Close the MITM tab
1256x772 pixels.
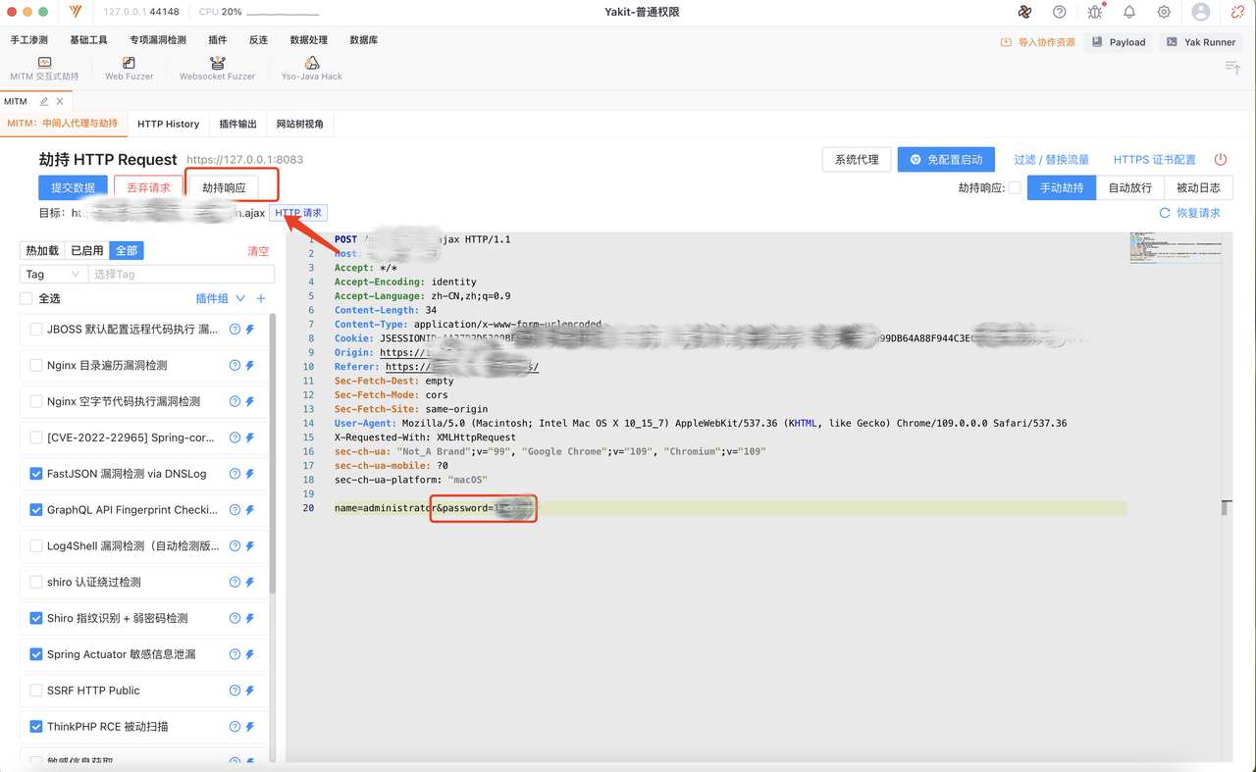pos(60,101)
